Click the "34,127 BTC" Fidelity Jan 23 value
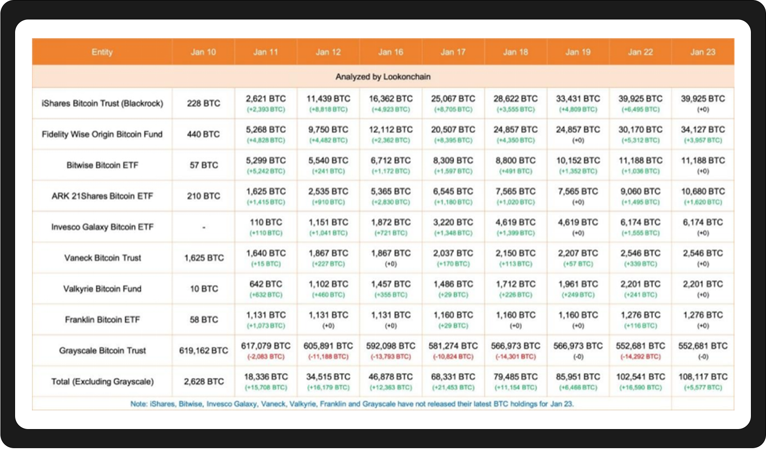This screenshot has width=766, height=449. coord(703,130)
